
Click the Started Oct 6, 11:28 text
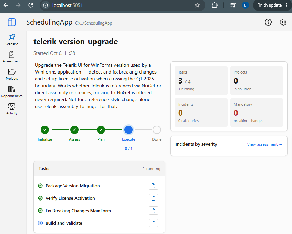[54, 53]
